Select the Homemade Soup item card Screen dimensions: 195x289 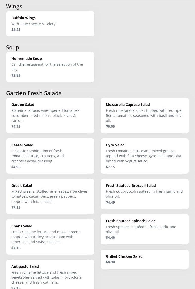click(x=50, y=67)
